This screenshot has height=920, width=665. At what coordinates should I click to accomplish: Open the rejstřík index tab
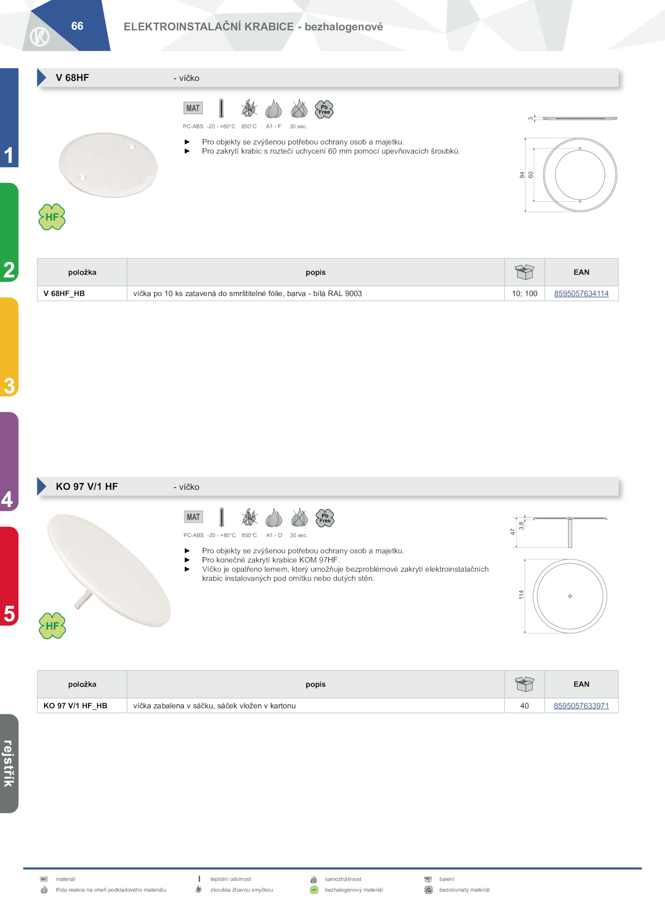click(x=9, y=764)
